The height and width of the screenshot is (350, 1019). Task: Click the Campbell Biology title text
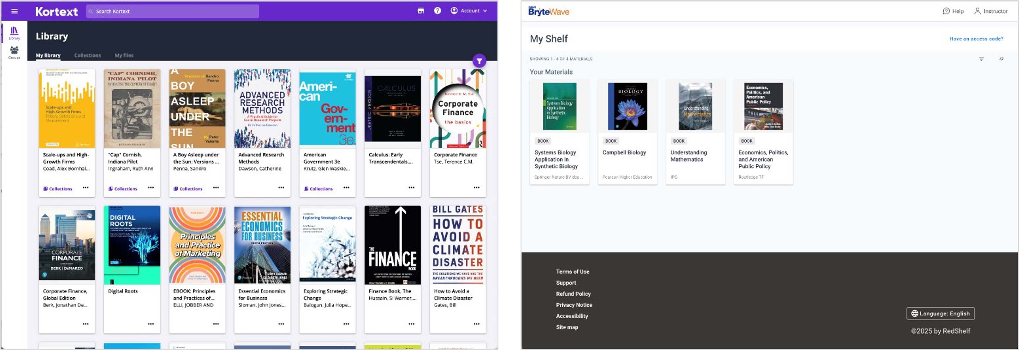coord(624,153)
